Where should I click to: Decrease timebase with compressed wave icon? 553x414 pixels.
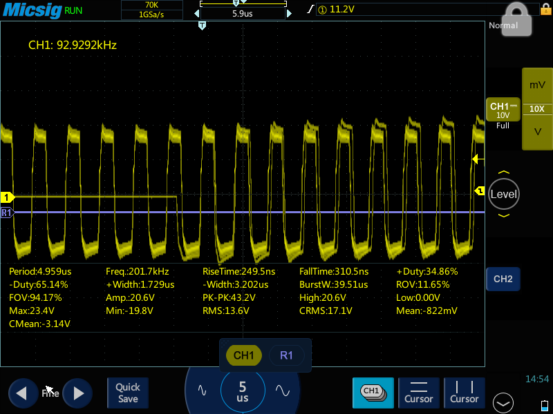pyautogui.click(x=202, y=391)
